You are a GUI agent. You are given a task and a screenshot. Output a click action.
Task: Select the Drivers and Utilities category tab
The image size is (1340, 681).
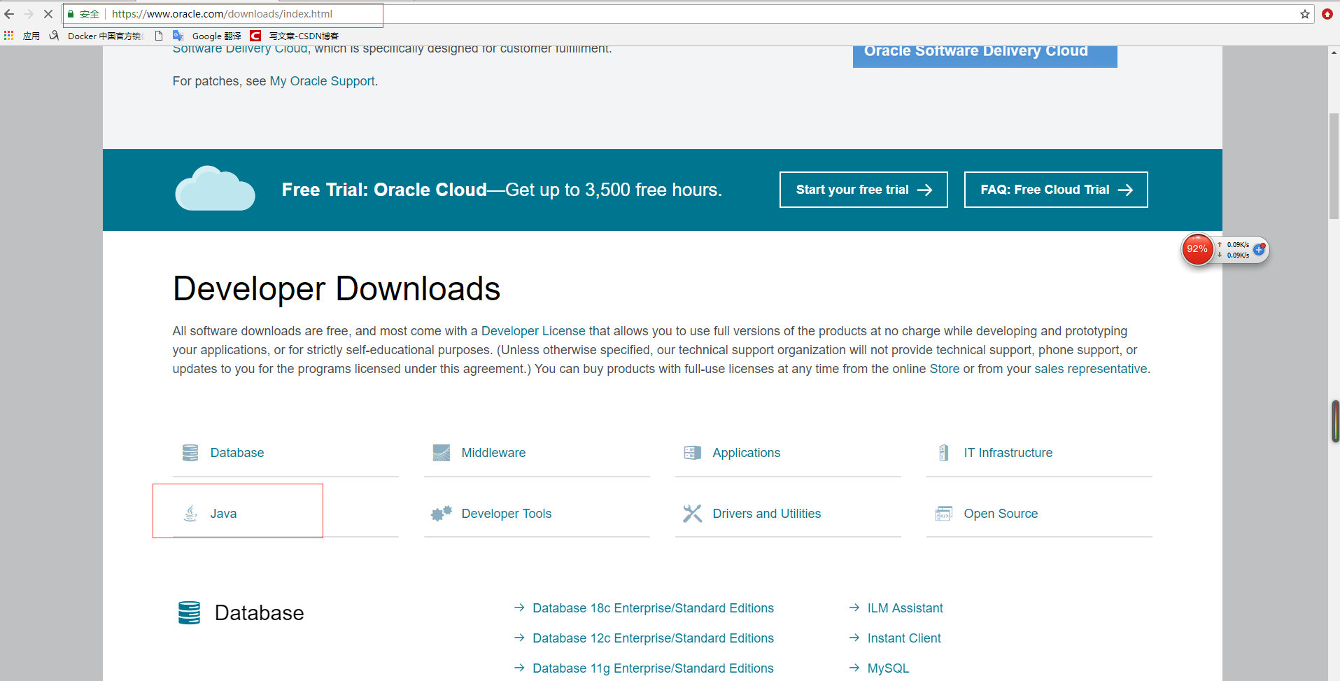[788, 514]
